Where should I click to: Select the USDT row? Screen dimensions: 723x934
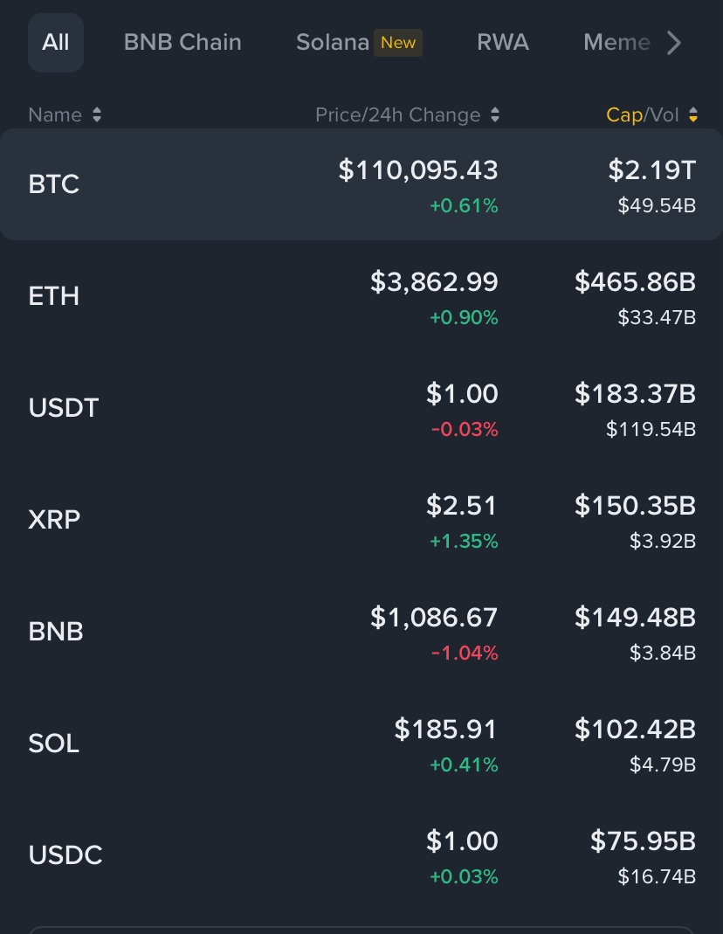pos(361,408)
